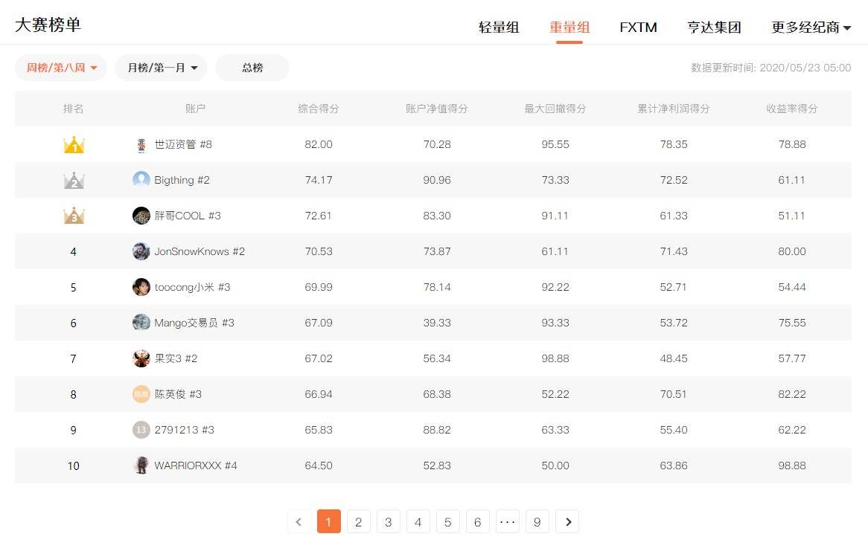The height and width of the screenshot is (551, 868).
Task: Click the bronze third-place crown icon
Action: [x=74, y=216]
